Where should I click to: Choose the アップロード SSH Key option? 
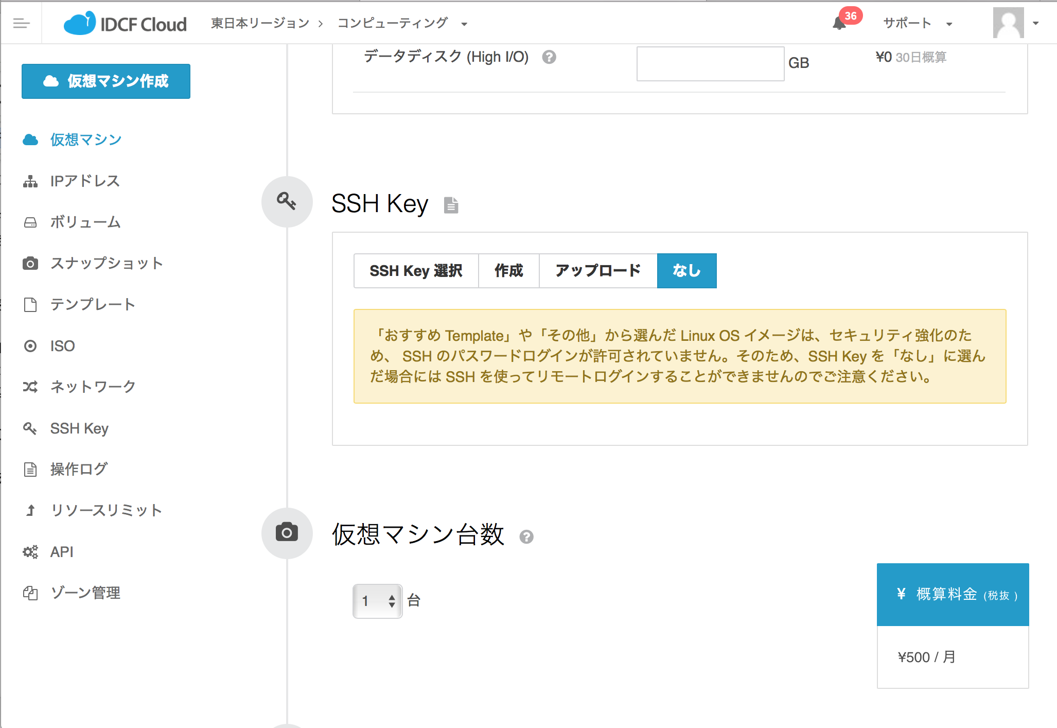(x=597, y=270)
